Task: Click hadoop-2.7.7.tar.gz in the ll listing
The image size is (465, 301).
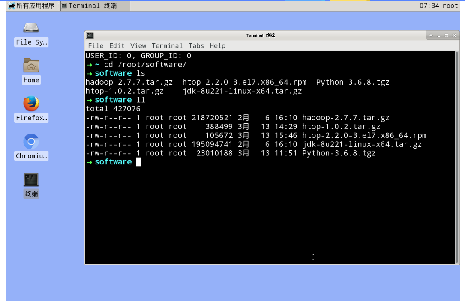Action: (346, 118)
